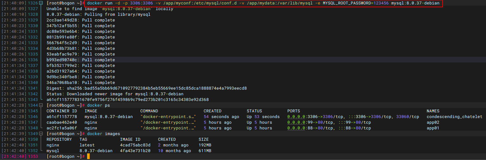Click container ID a61cf1157778

pos(62,117)
